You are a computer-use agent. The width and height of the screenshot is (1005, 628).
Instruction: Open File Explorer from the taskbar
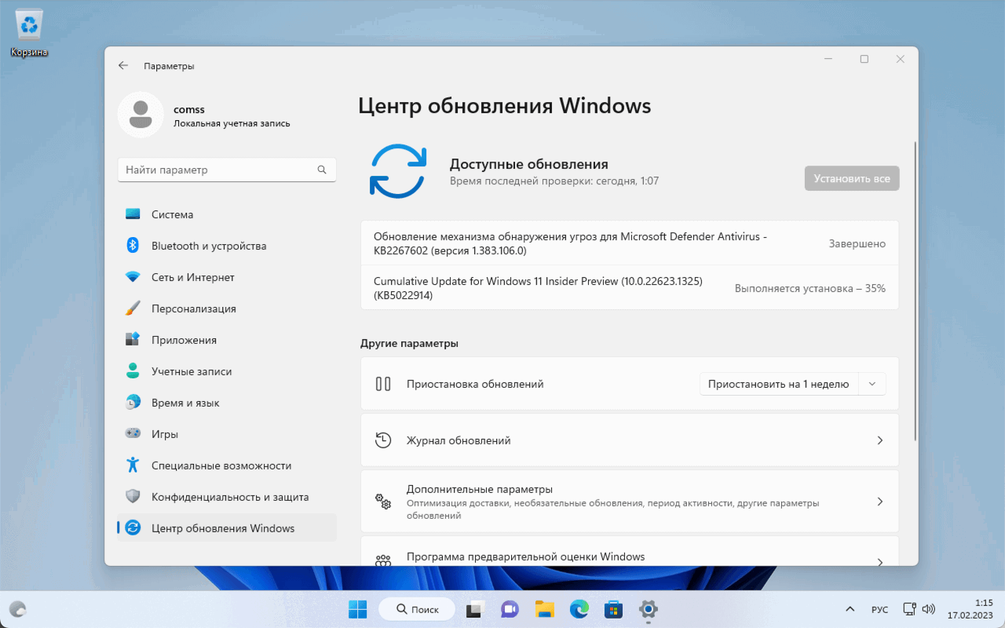click(x=544, y=609)
